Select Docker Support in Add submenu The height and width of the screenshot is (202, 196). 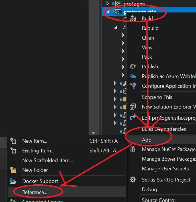click(40, 181)
